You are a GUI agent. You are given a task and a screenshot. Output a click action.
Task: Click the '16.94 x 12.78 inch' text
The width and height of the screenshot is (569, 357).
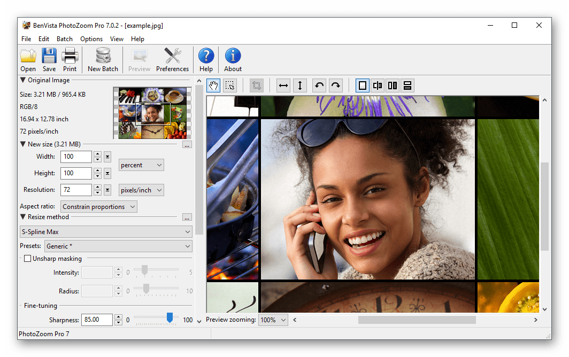pos(44,119)
